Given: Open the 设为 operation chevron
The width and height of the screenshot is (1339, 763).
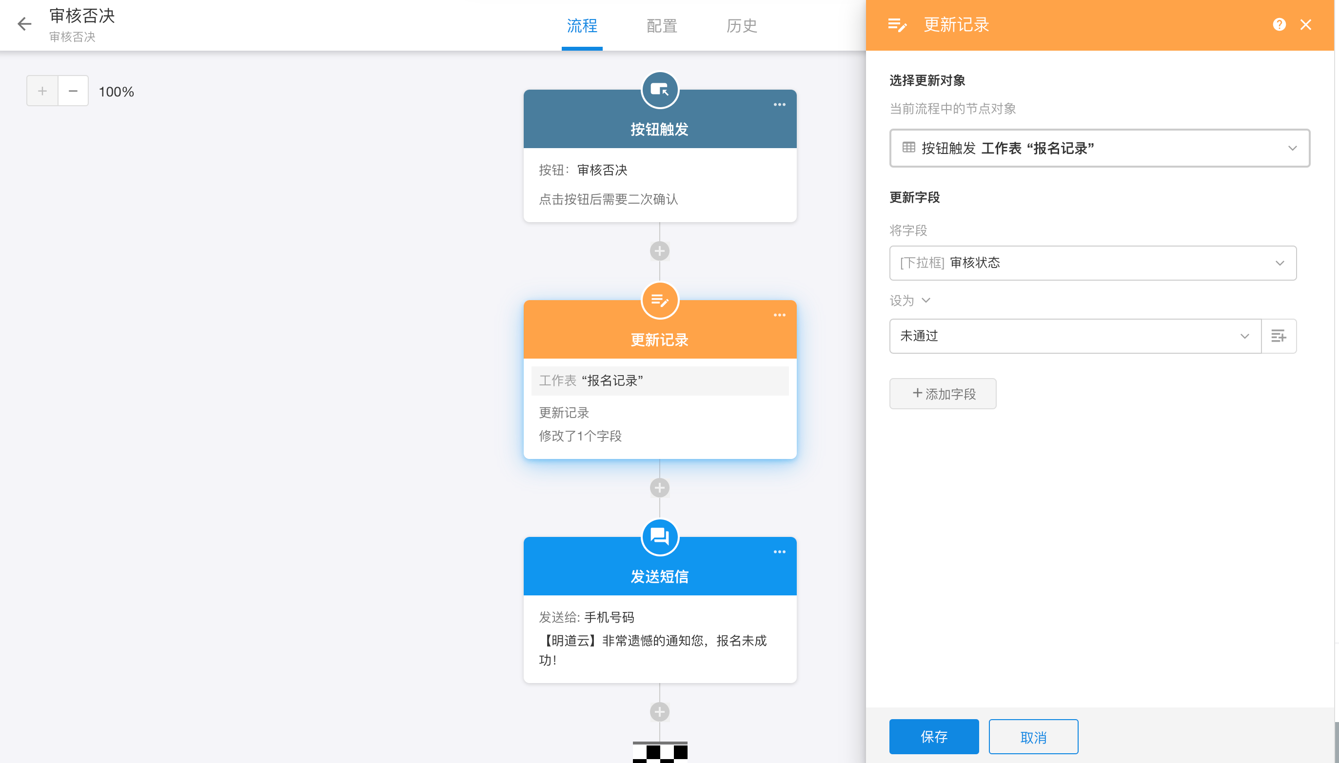Looking at the screenshot, I should click(x=925, y=300).
